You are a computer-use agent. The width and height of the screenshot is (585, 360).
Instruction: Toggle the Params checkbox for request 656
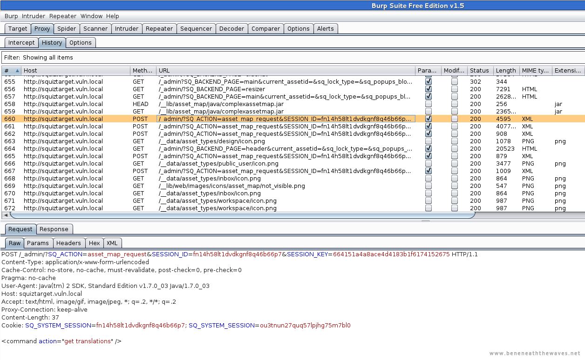(x=429, y=89)
